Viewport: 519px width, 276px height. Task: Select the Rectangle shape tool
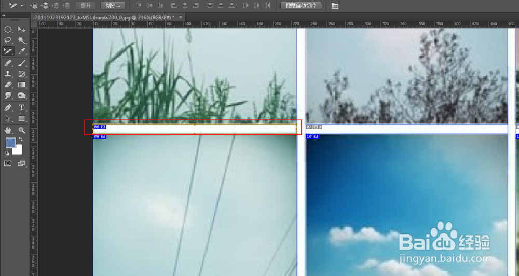[x=22, y=118]
